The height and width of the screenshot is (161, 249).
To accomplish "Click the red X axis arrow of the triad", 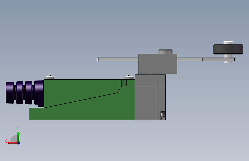I will [x=12, y=143].
